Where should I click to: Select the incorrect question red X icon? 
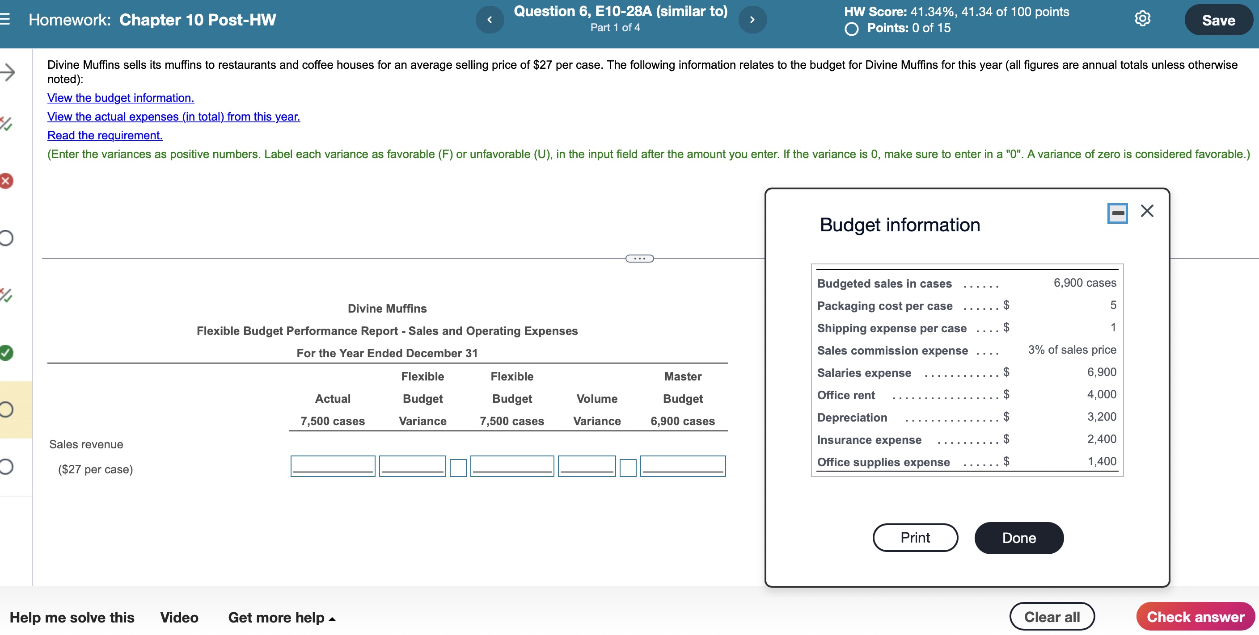pyautogui.click(x=6, y=181)
